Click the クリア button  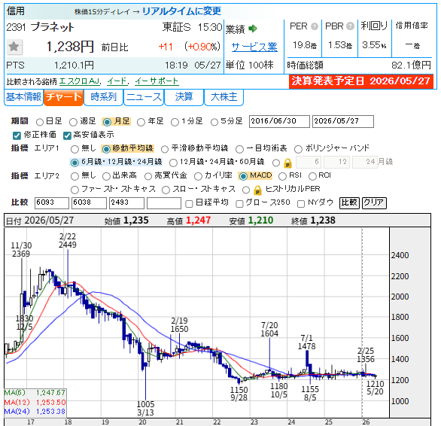tap(374, 203)
